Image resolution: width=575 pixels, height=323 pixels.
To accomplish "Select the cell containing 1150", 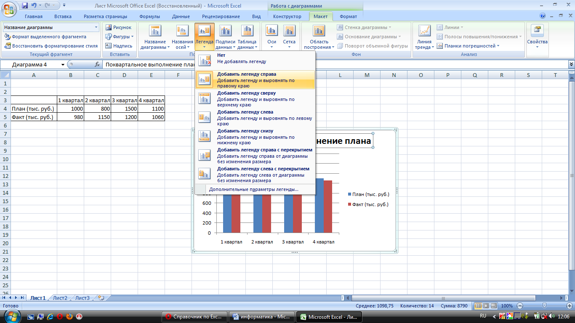I will (97, 117).
